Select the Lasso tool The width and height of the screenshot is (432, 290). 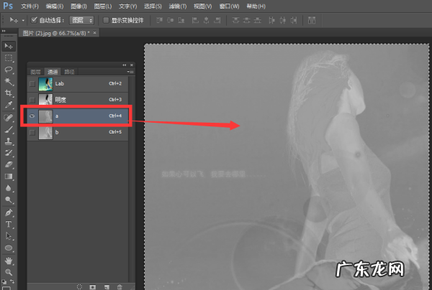[x=9, y=70]
